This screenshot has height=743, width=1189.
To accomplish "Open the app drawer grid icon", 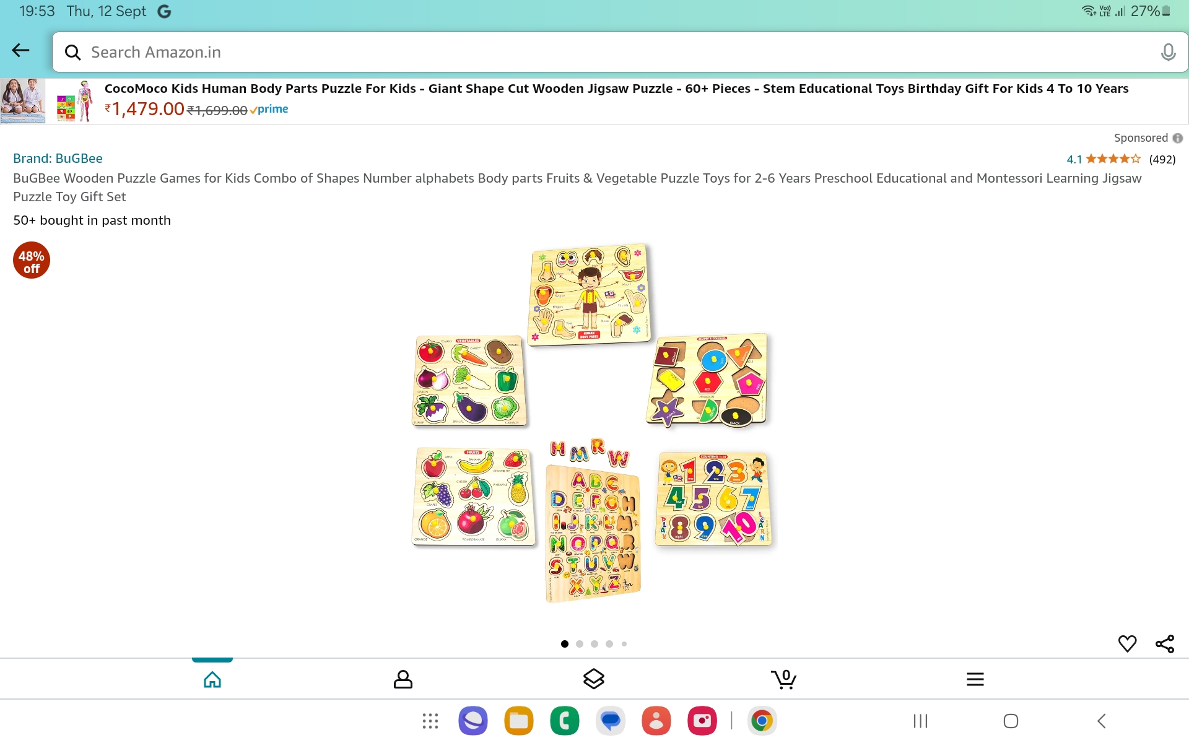I will (430, 721).
